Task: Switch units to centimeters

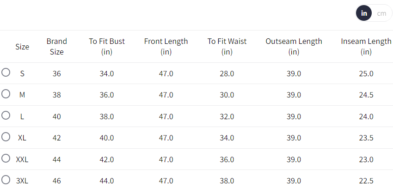Action: tap(381, 13)
